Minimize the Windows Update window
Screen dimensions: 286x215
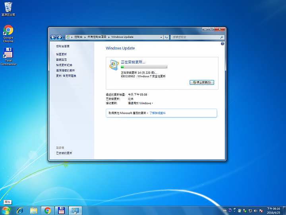[x=205, y=29]
